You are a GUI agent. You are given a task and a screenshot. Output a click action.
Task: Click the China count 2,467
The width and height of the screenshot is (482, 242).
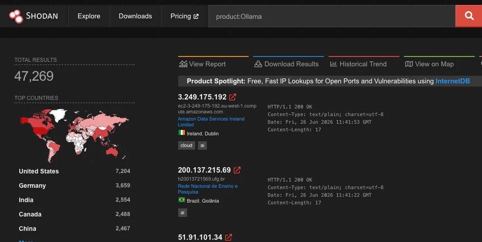(123, 229)
